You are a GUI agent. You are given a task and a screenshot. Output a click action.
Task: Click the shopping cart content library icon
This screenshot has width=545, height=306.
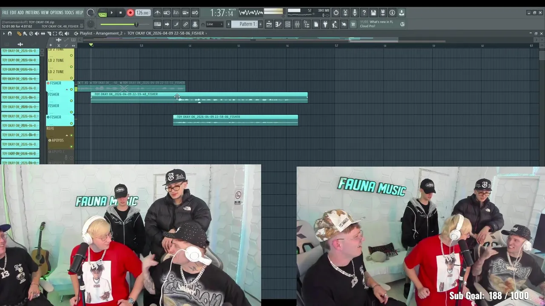353,24
